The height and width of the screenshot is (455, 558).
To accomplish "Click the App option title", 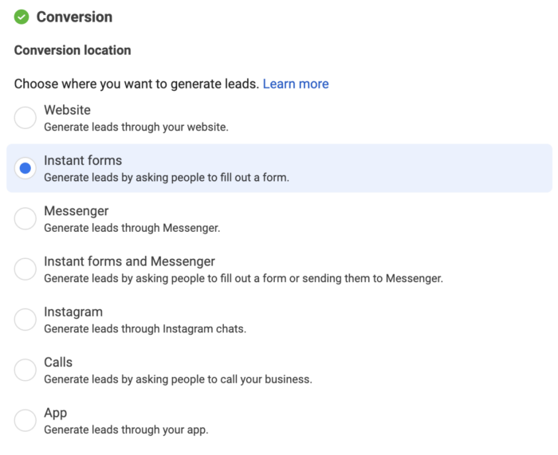I will (x=56, y=414).
